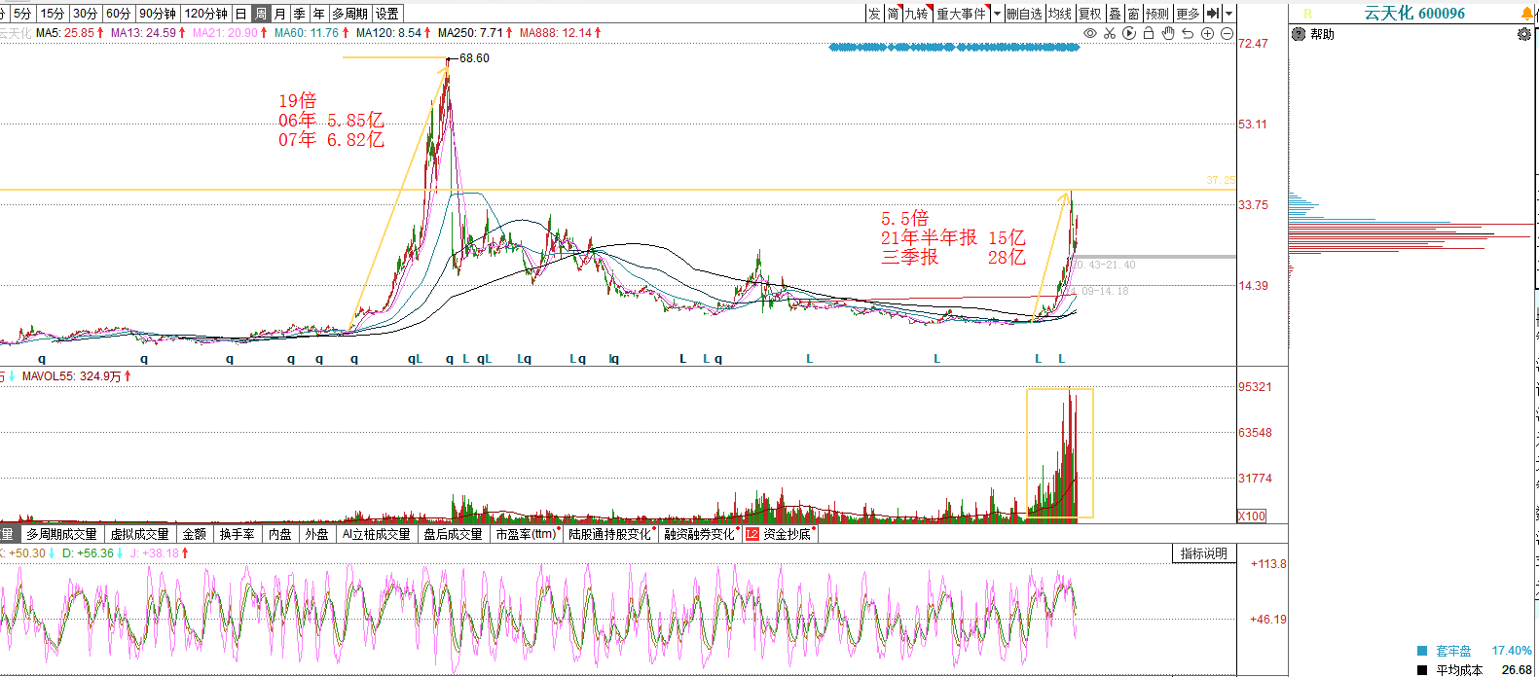1539x677 pixels.
Task: Select 虚拟成交量 indicator tab
Action: (x=139, y=534)
